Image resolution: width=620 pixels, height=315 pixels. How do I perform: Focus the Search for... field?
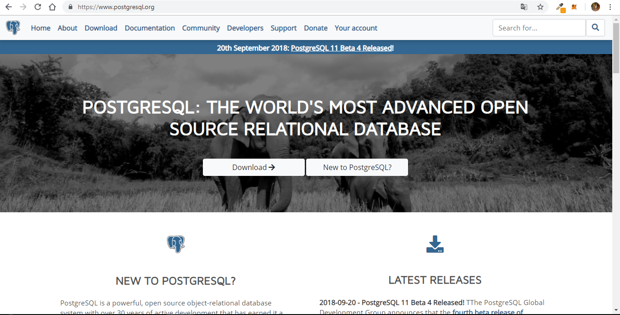coord(539,28)
